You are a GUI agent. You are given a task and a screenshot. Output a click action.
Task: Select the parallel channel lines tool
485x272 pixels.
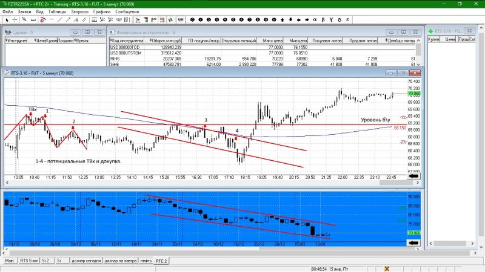point(84,20)
